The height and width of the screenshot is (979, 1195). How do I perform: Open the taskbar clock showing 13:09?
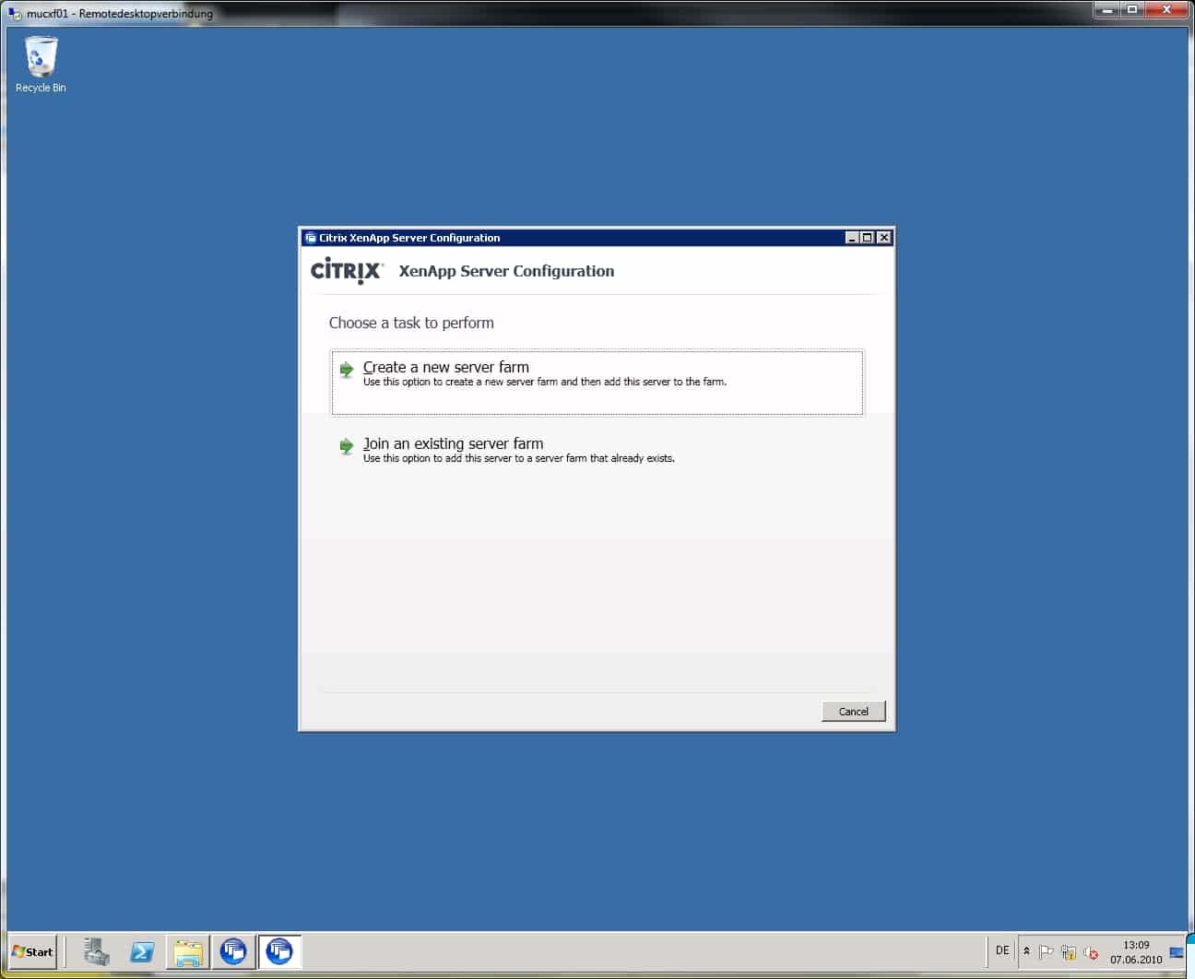tap(1136, 952)
